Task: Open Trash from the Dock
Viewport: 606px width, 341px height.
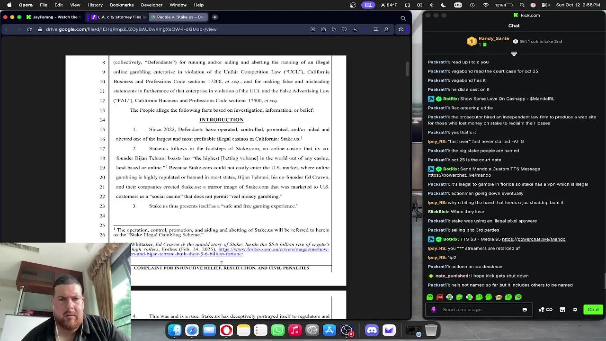Action: pyautogui.click(x=431, y=330)
